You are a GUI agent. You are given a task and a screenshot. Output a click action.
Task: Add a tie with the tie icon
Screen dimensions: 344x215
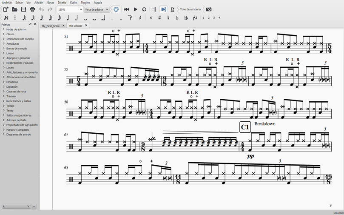pyautogui.click(x=130, y=18)
